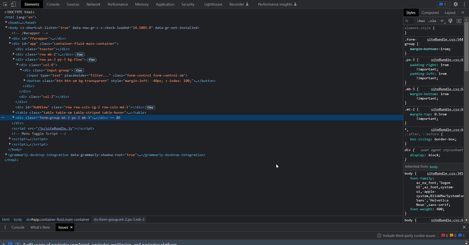Open the drawer three-dot menu
The height and width of the screenshot is (245, 469).
5,227
